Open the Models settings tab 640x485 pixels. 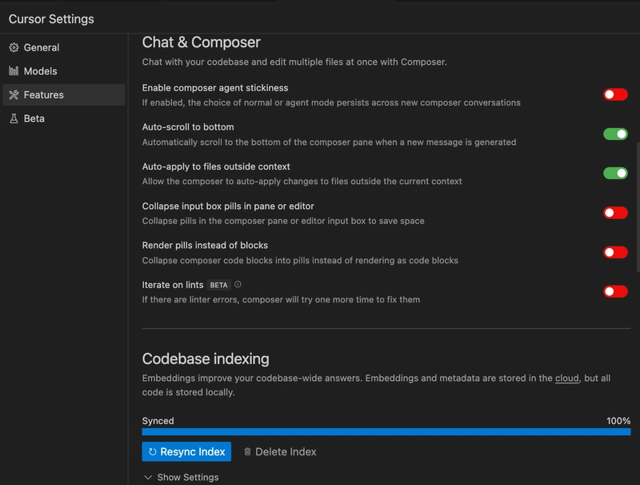(x=64, y=71)
